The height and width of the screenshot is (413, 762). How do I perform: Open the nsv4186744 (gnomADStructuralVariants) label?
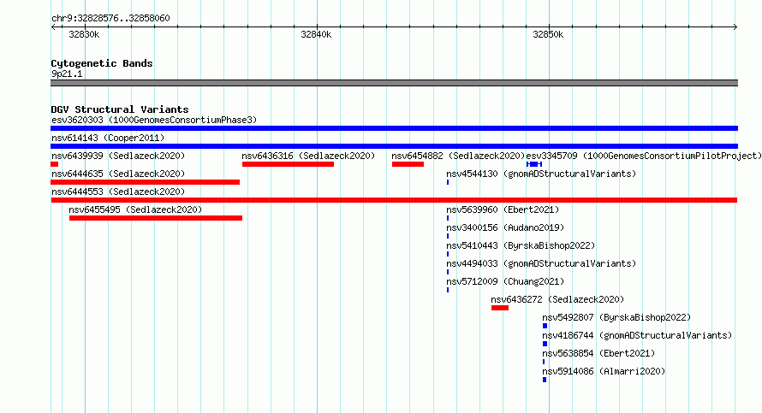pos(637,335)
